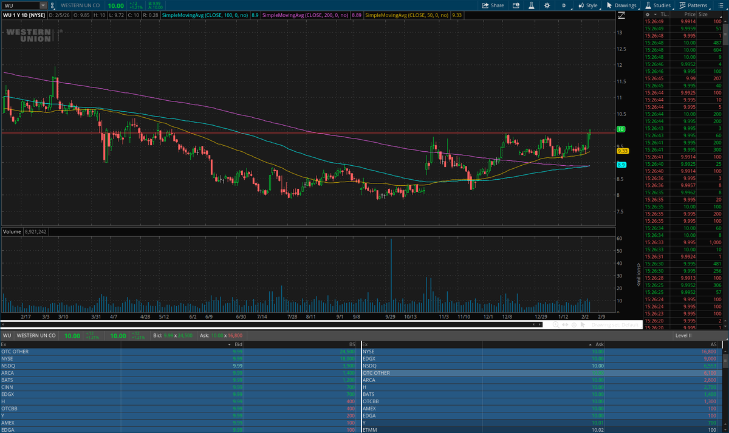The height and width of the screenshot is (433, 729).
Task: Click the Volume subgraph label
Action: 12,232
